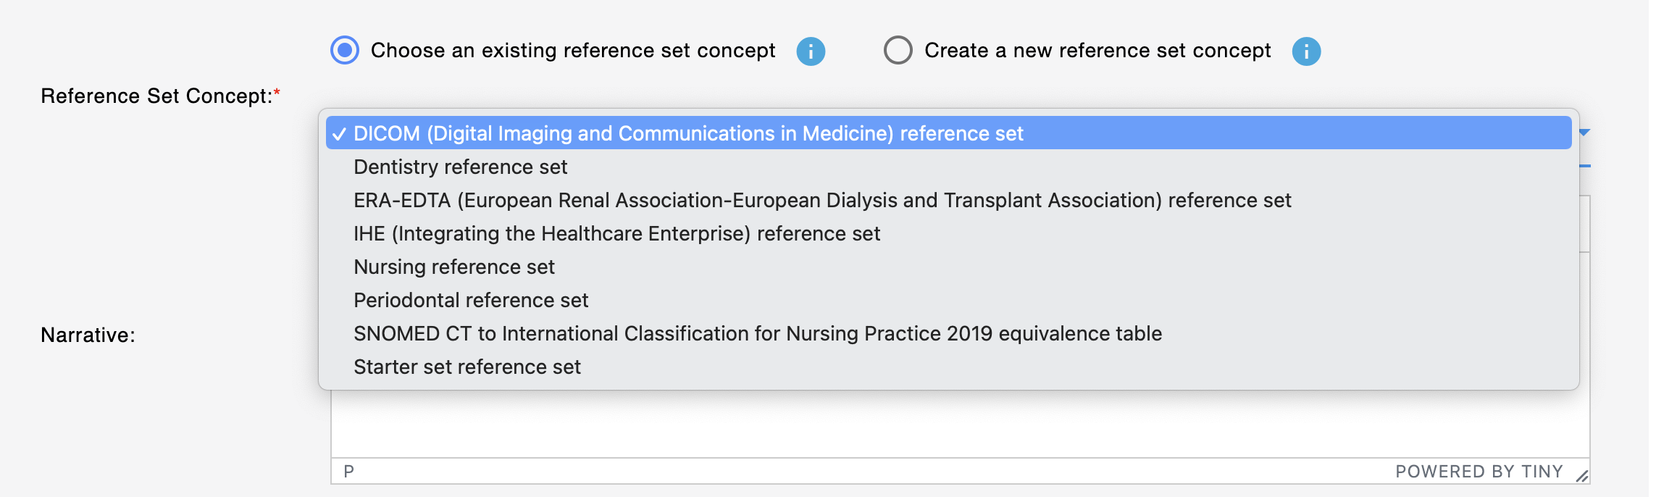Select the ERA-EDTA reference set option
This screenshot has width=1656, height=497.
948,200
